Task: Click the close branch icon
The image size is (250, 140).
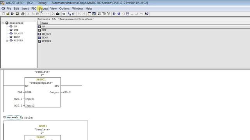Action: (137, 14)
